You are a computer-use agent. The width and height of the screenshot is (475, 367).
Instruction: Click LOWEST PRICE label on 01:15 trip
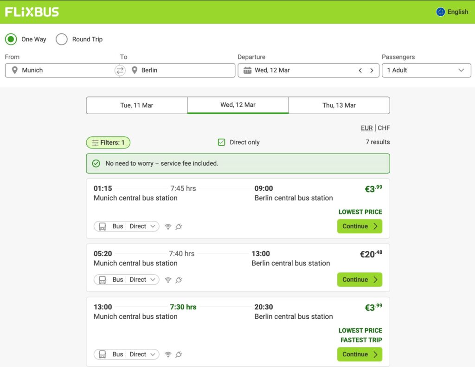360,212
